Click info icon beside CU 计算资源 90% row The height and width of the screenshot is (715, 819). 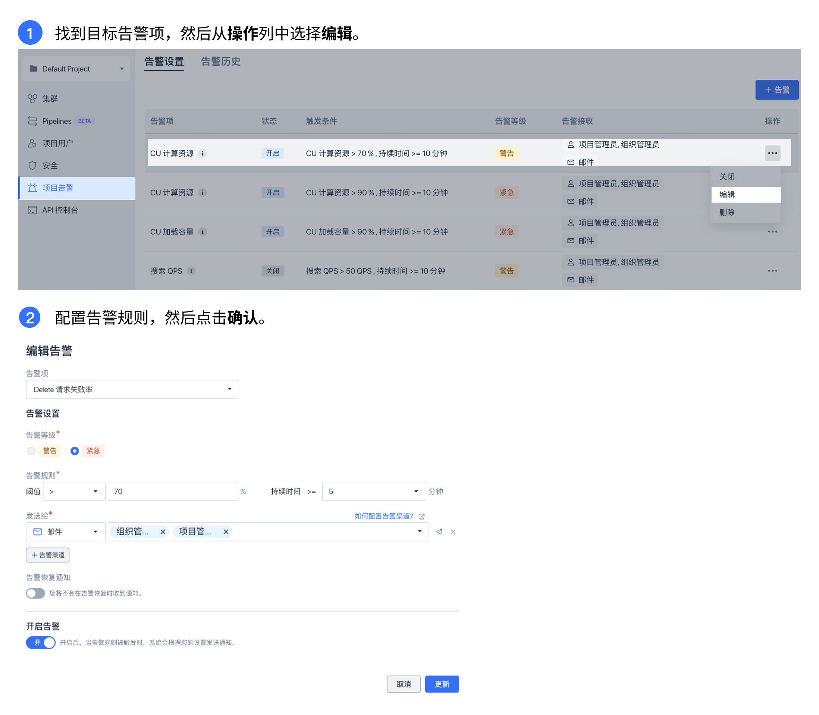coord(203,193)
